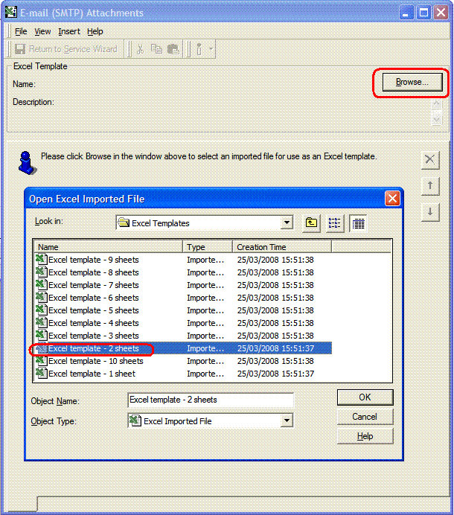Click the Object Name input field
This screenshot has width=454, height=515.
point(211,400)
